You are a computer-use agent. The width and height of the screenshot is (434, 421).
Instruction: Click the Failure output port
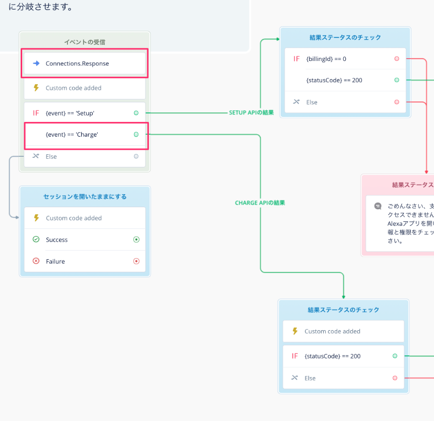[x=136, y=261]
